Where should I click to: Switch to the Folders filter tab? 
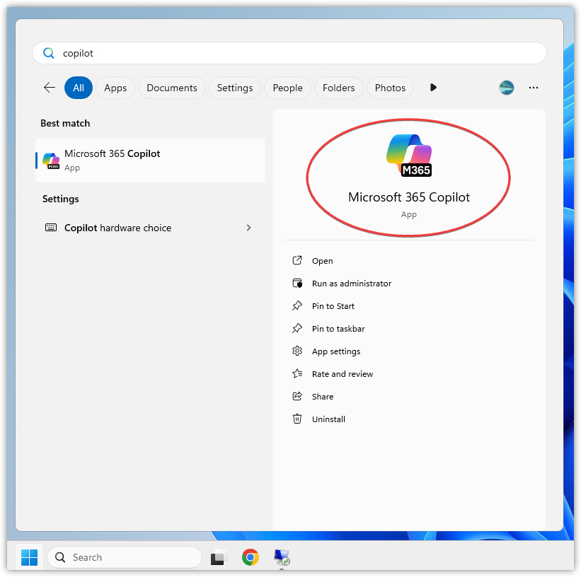tap(339, 88)
